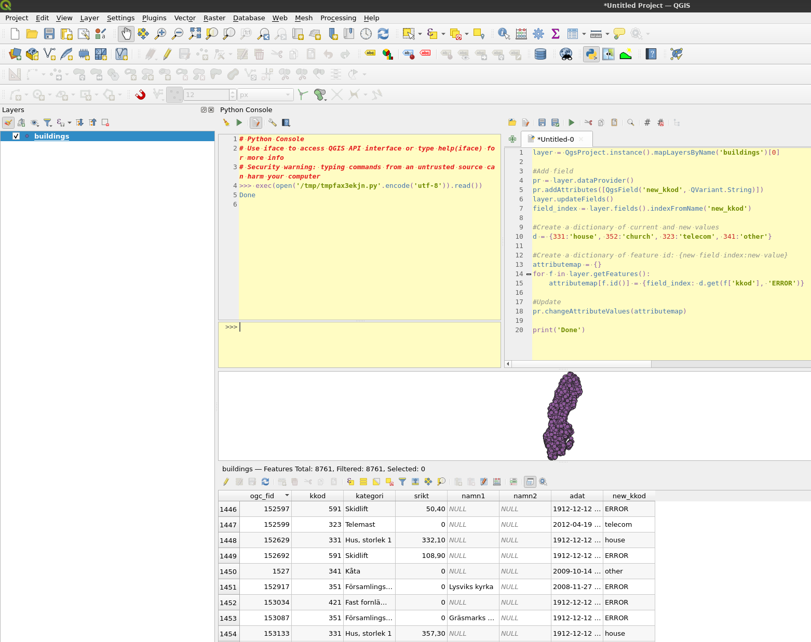
Task: Filter features with attribute table funnel icon
Action: 402,482
